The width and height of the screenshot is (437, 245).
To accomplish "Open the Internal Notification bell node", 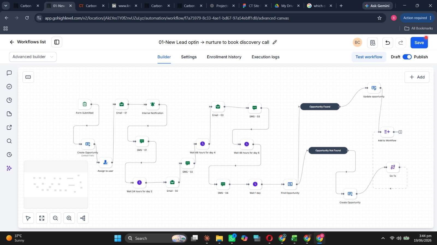I will [x=153, y=104].
